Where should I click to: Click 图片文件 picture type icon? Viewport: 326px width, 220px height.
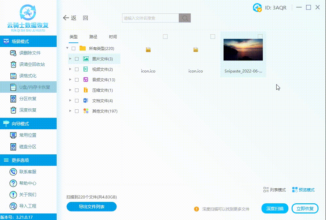point(86,59)
